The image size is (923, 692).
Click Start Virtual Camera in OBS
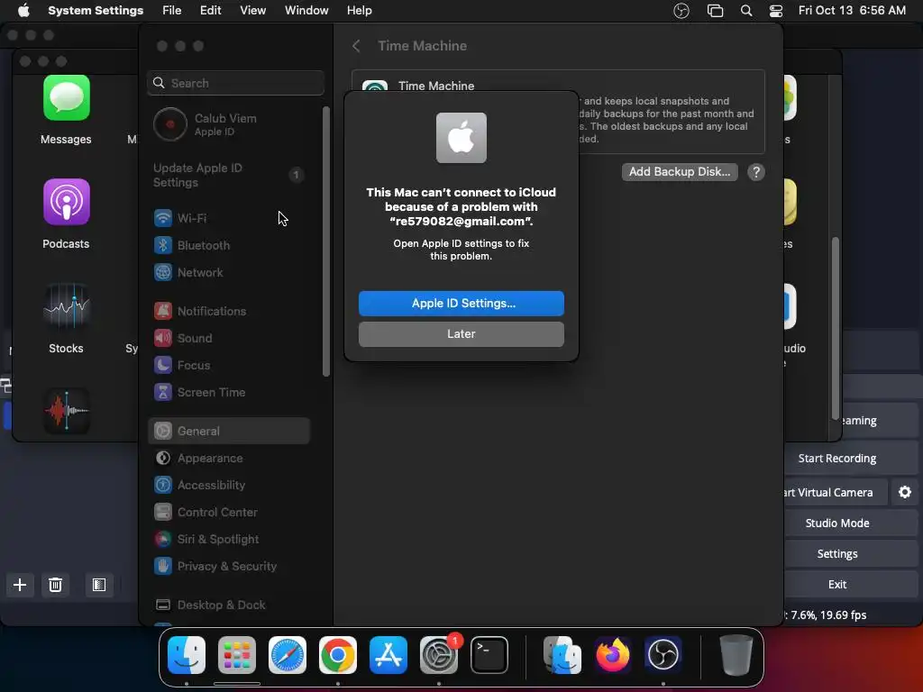click(x=835, y=493)
